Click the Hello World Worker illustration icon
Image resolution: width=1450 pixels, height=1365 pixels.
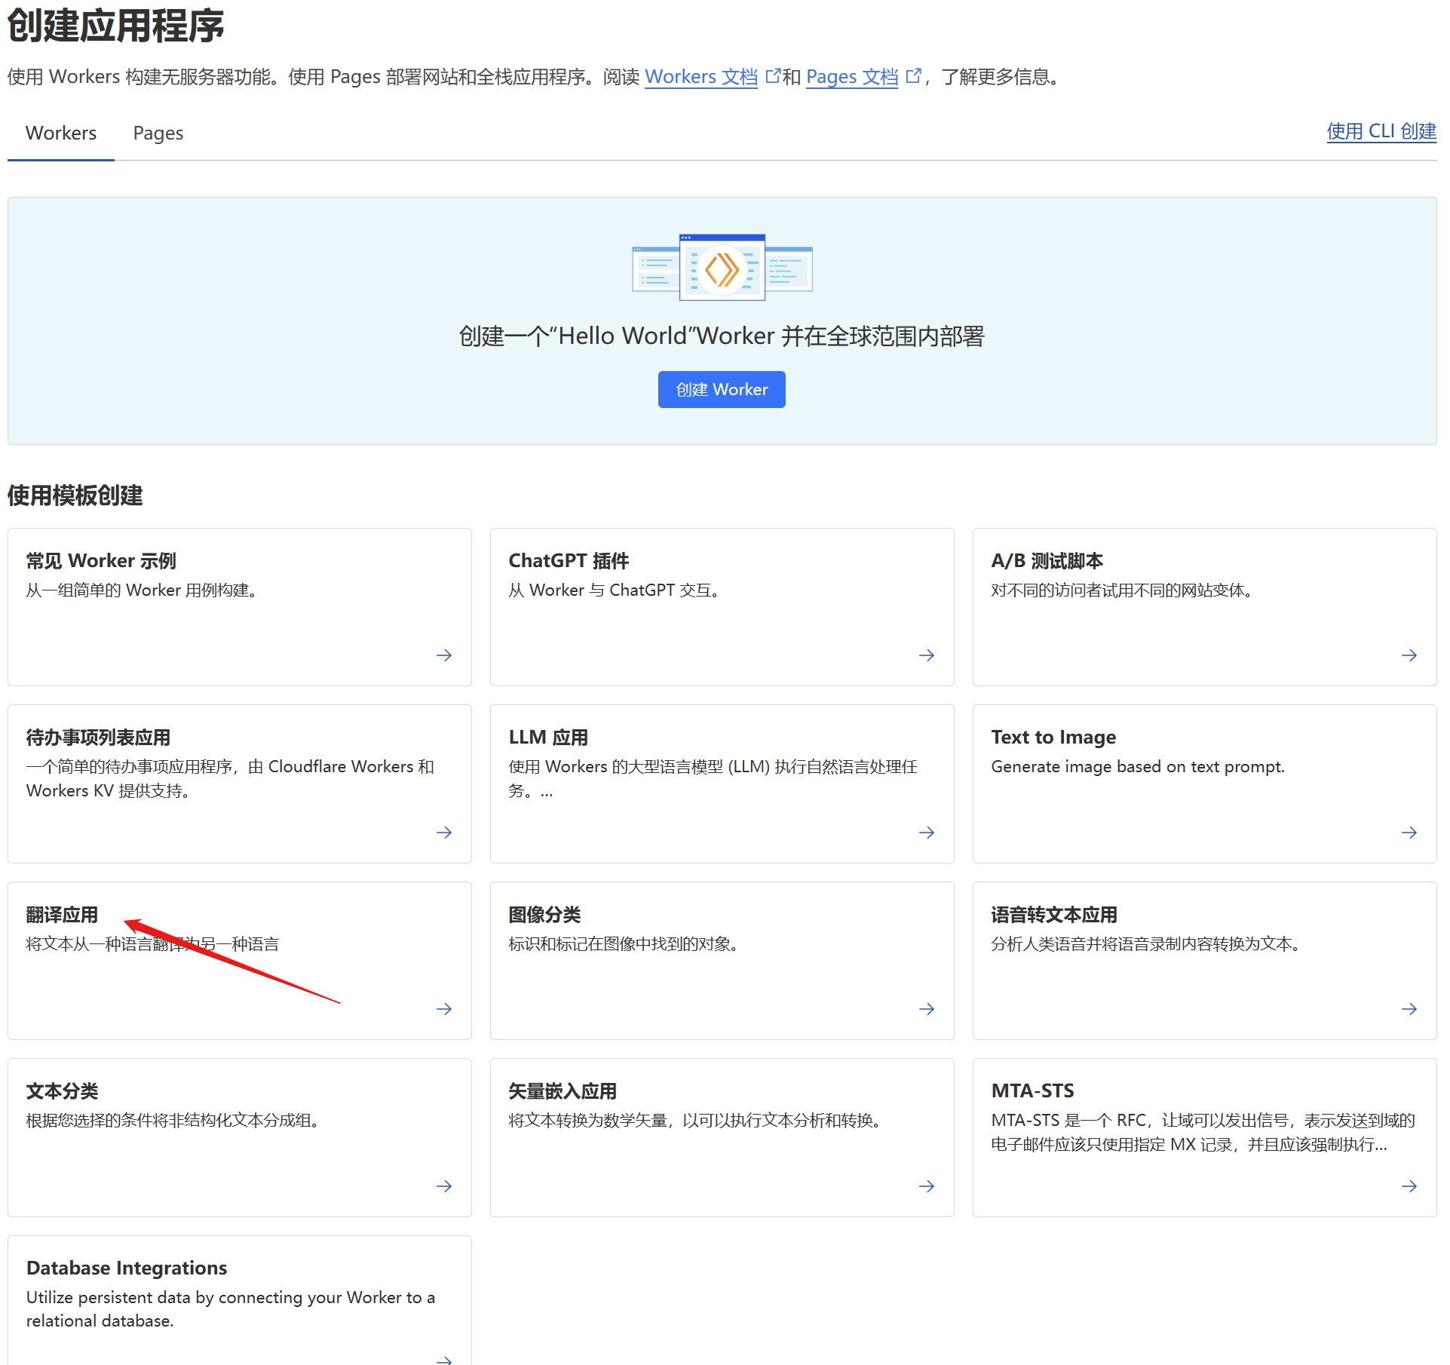tap(722, 268)
